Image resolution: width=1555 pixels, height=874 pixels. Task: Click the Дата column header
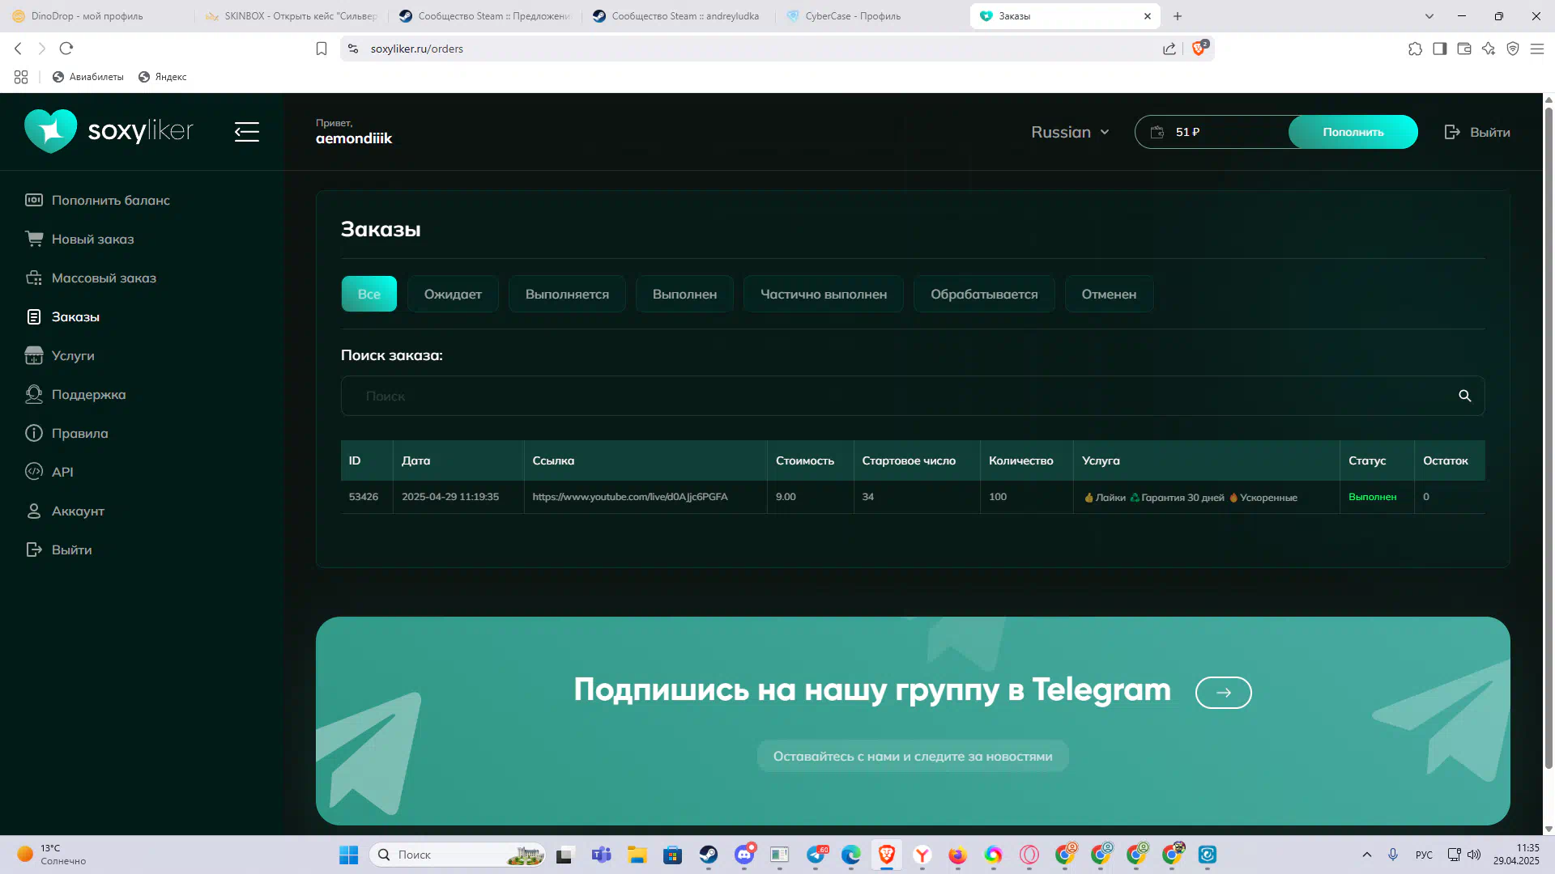tap(415, 460)
